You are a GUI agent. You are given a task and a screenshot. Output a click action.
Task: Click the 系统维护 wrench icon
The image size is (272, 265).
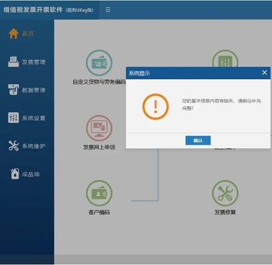point(14,146)
